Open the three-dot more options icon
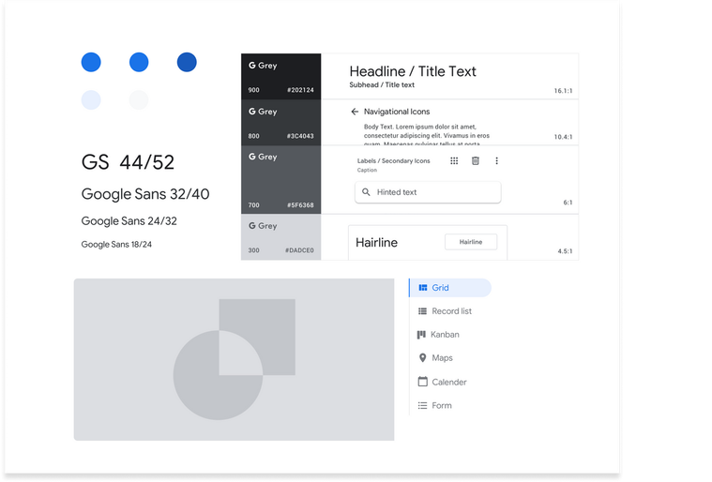The width and height of the screenshot is (712, 482). (x=497, y=160)
